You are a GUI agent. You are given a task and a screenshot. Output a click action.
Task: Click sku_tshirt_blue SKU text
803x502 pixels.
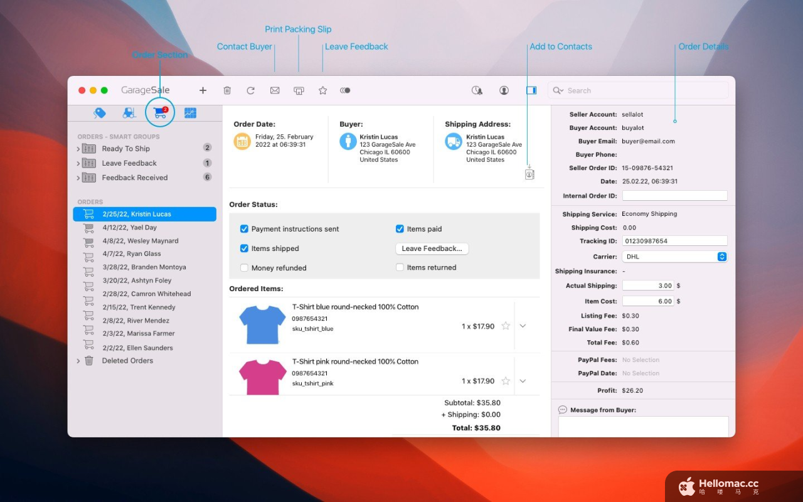312,329
